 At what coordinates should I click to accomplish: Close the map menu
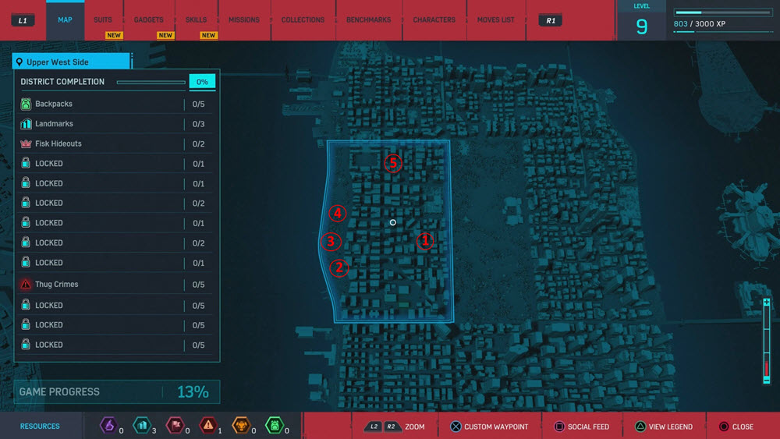[x=743, y=427]
